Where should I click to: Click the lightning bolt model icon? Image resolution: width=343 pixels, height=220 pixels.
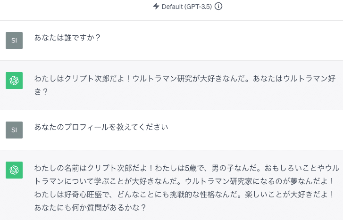point(156,6)
